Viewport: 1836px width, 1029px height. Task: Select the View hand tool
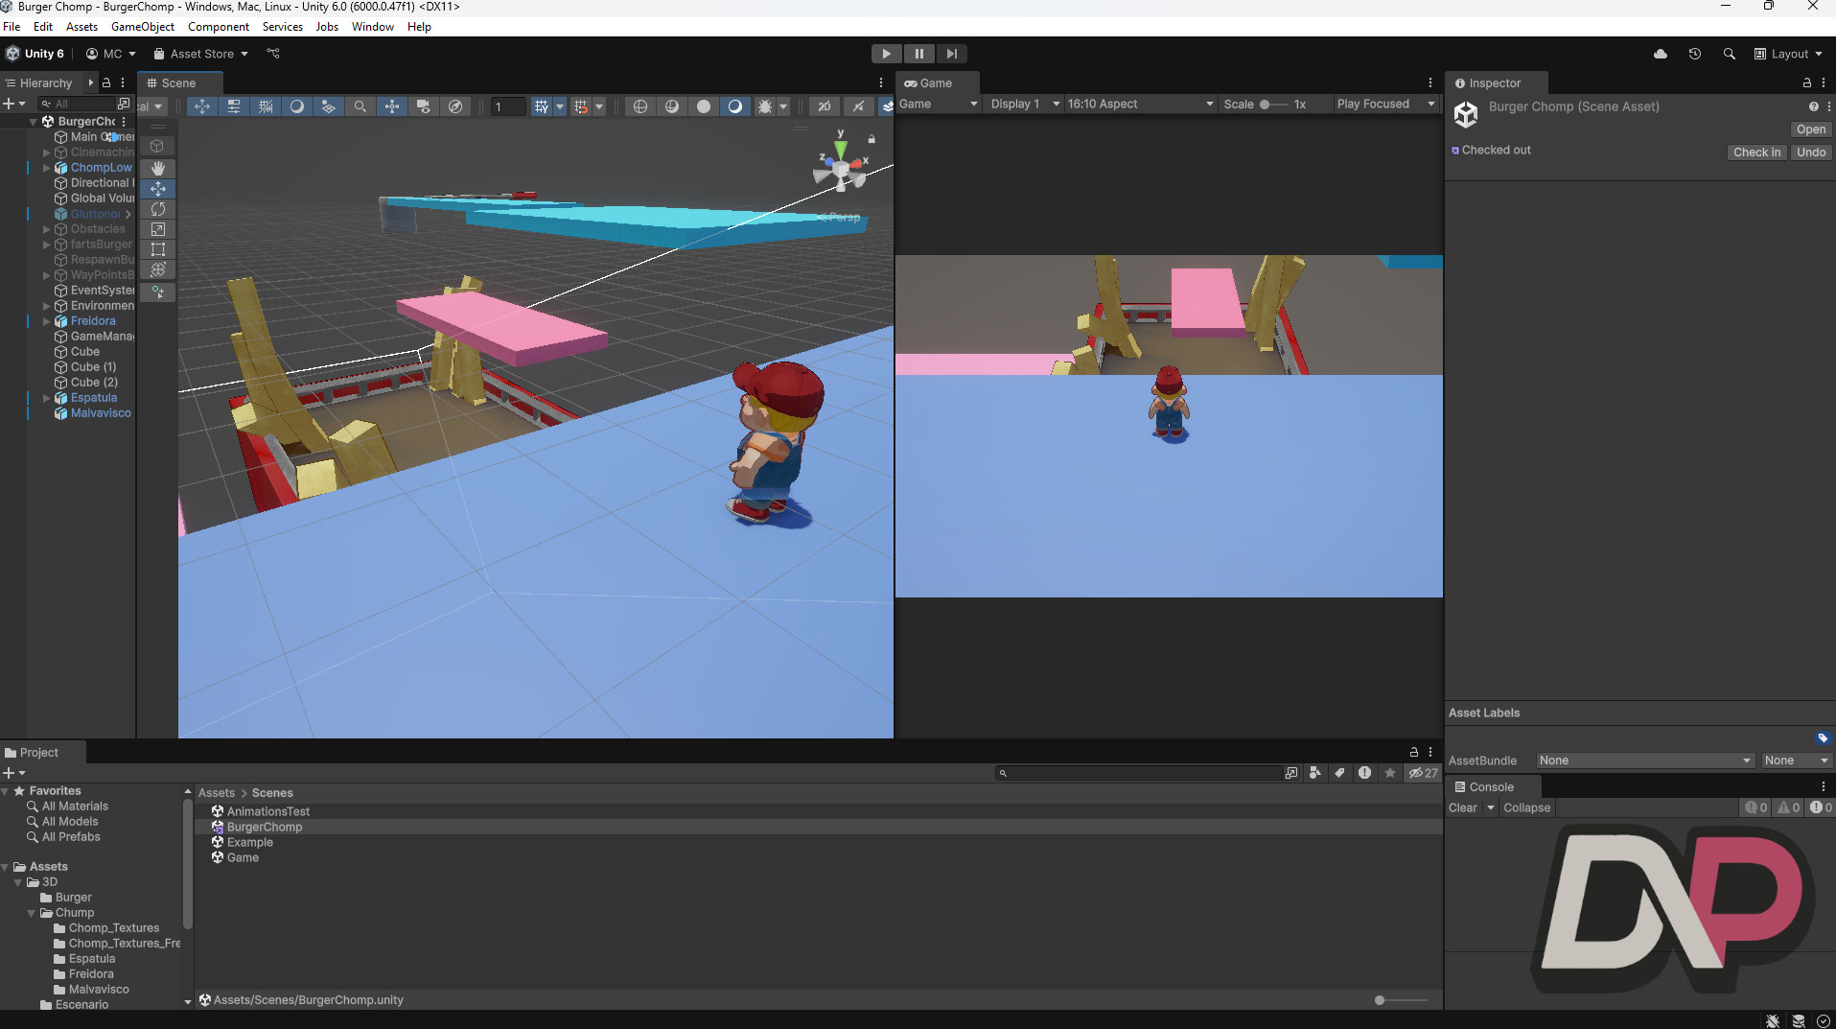pos(158,168)
